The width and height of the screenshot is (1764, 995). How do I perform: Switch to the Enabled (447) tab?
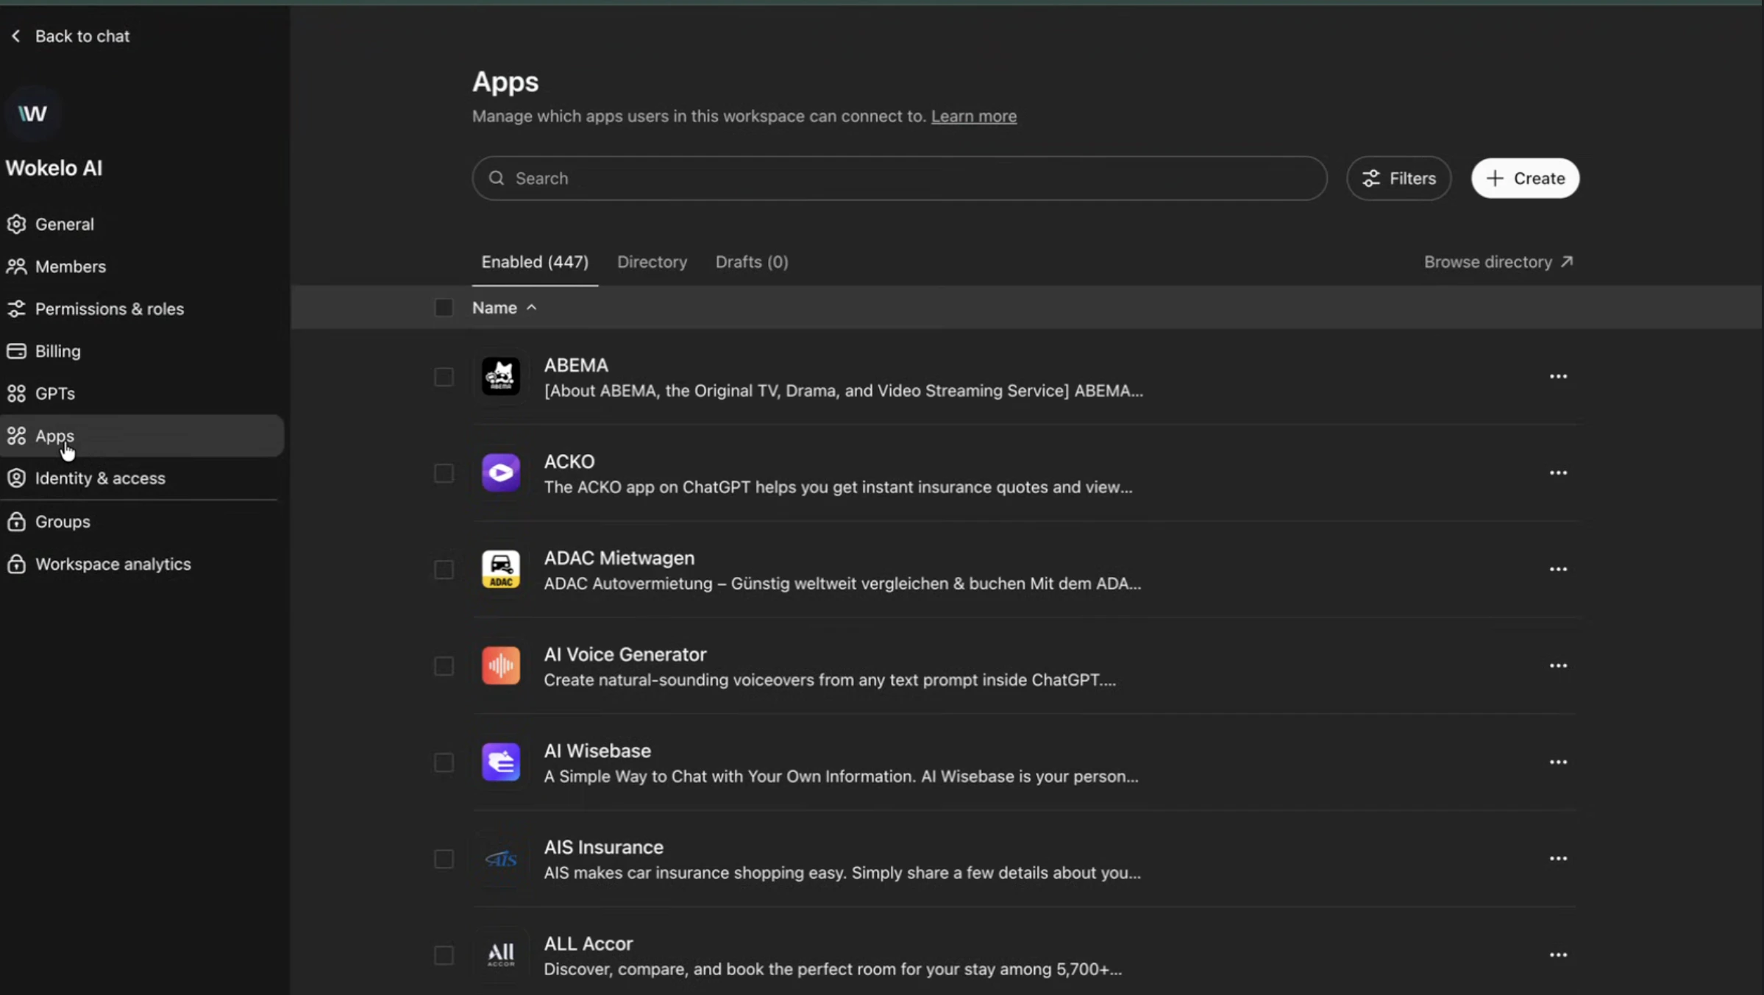pos(535,262)
